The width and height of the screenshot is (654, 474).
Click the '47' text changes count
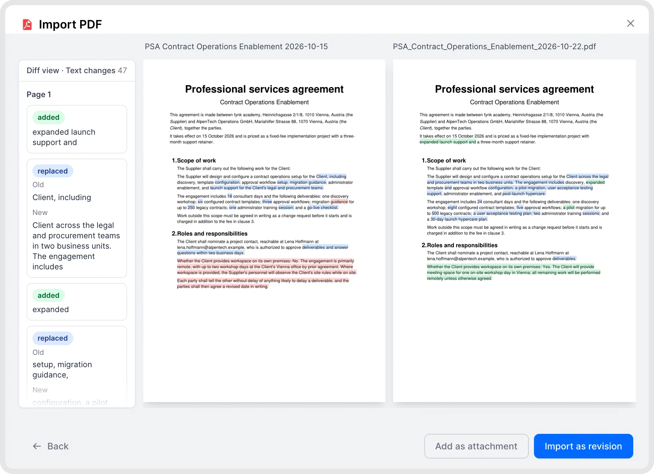pyautogui.click(x=122, y=71)
